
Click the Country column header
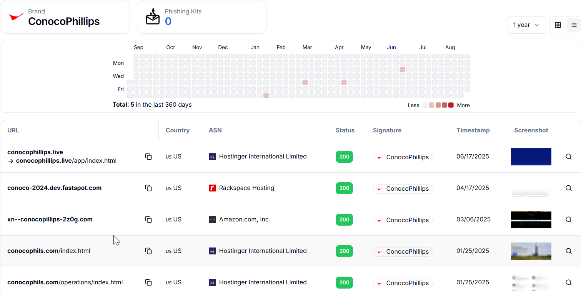(x=178, y=130)
